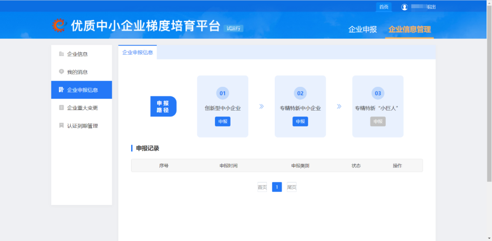
Task: Click the platform gear logo icon
Action: [x=59, y=25]
